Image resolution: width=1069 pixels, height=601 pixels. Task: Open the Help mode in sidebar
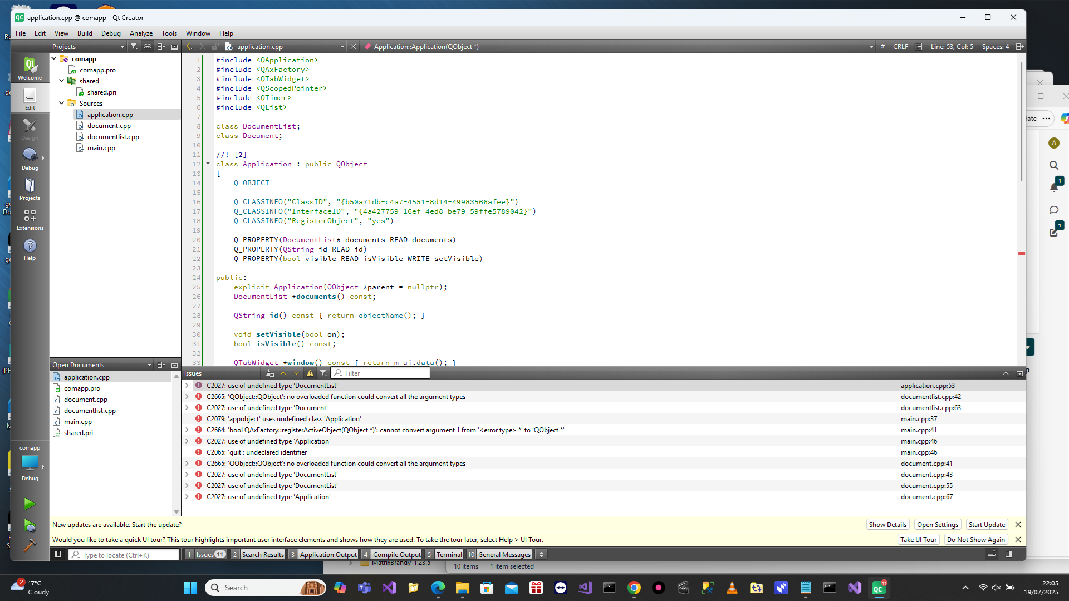point(30,249)
